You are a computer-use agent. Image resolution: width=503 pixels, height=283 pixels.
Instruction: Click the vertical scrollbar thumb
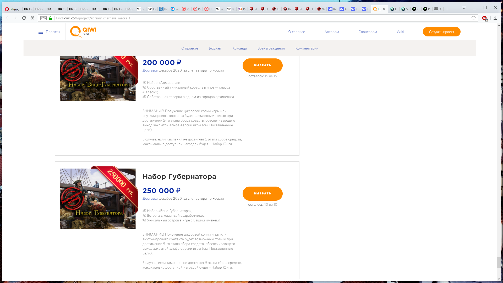[499, 263]
